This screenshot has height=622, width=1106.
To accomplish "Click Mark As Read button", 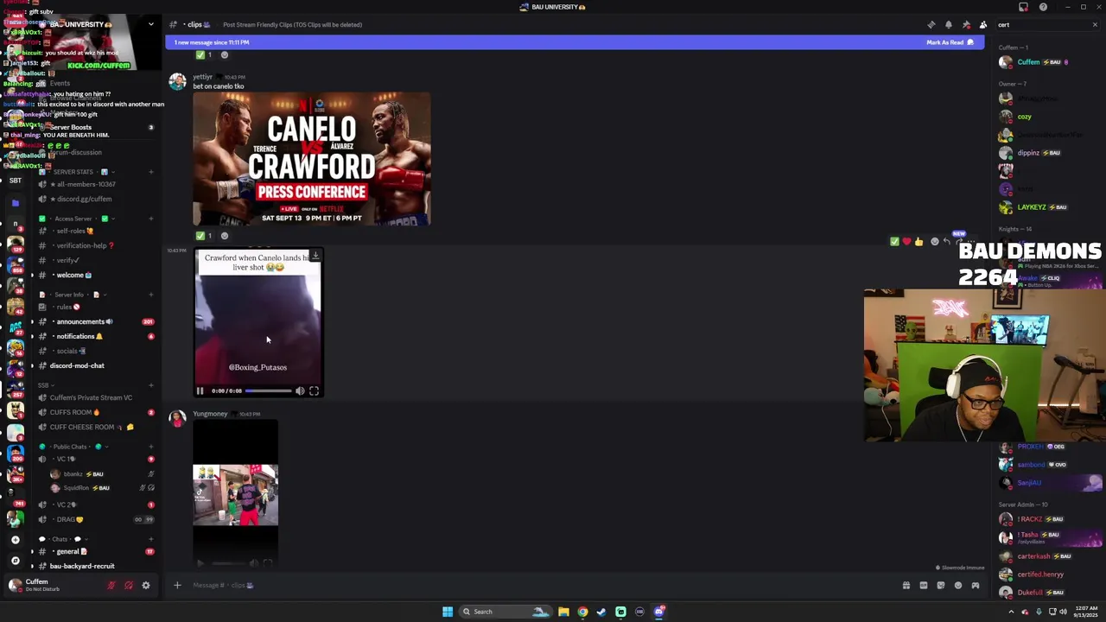I will click(950, 42).
